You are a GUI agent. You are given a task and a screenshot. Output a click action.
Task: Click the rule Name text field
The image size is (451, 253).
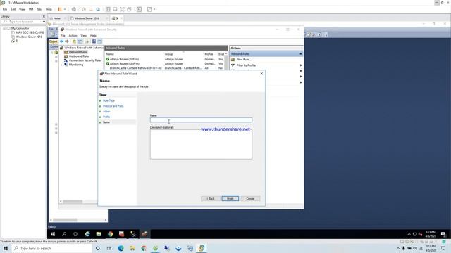pos(201,120)
